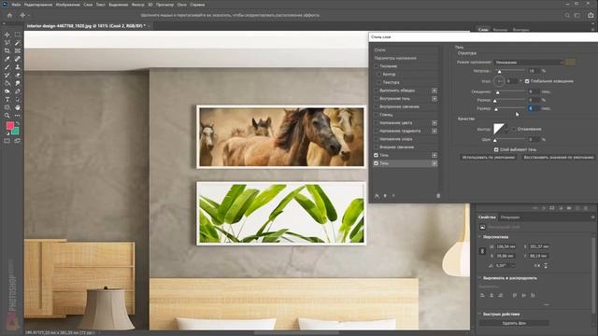Select the Lasso tool
This screenshot has width=598, height=336.
7,43
